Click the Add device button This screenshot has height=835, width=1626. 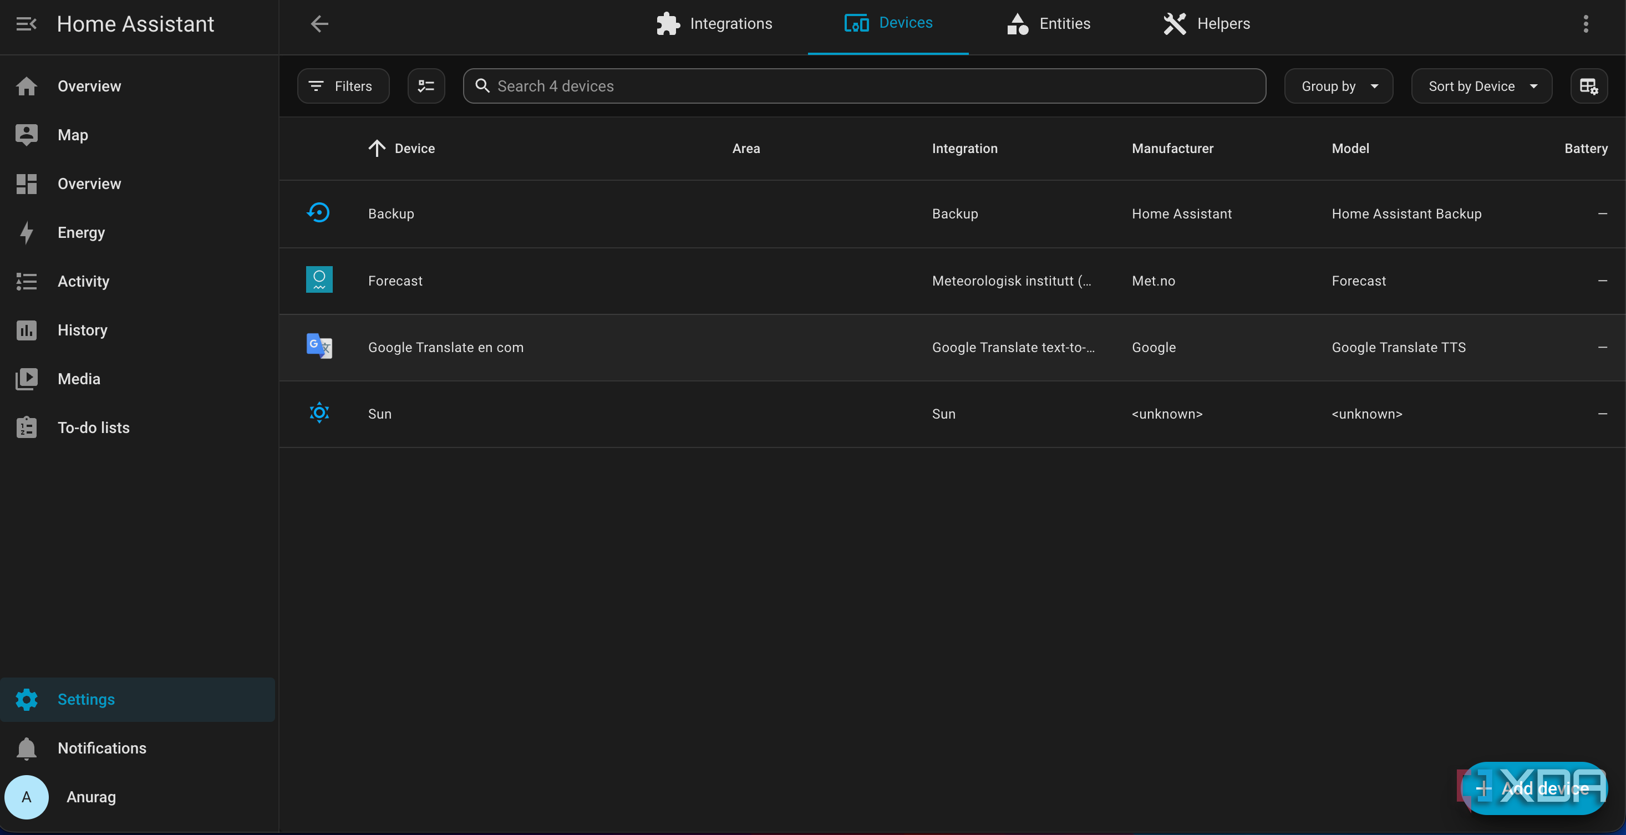click(x=1534, y=788)
